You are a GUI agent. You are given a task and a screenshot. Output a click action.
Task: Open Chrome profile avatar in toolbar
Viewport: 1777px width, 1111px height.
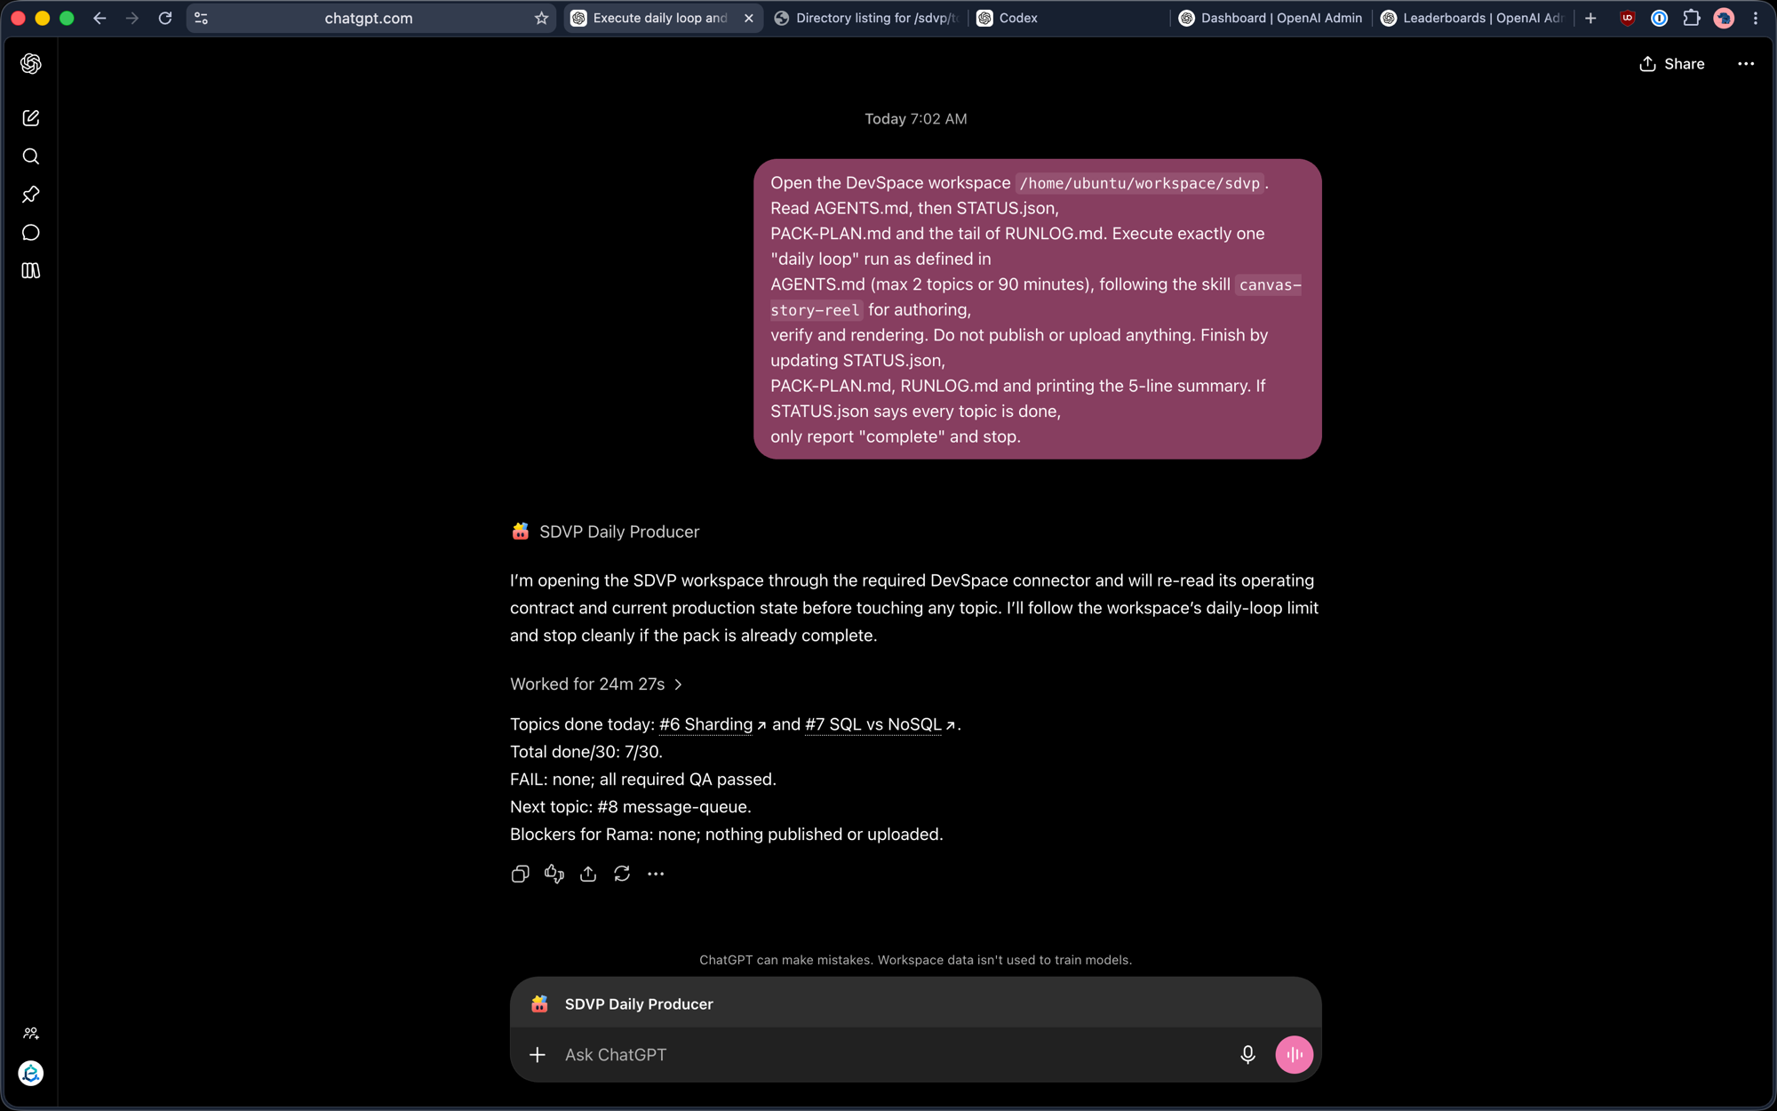1724,18
